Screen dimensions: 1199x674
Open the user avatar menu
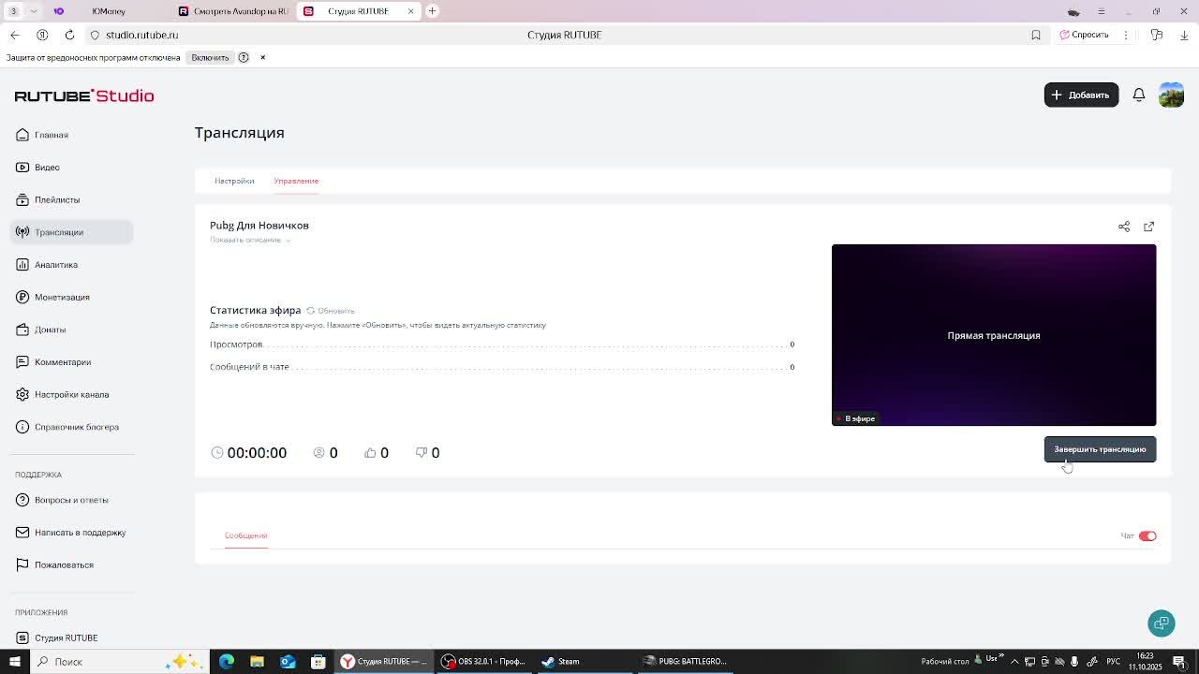coord(1171,95)
